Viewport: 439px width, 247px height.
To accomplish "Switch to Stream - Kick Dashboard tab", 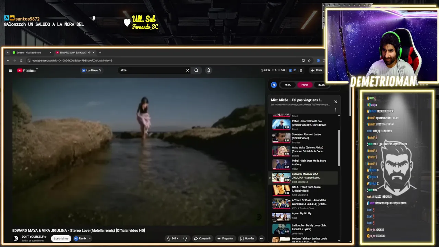I will 32,52.
